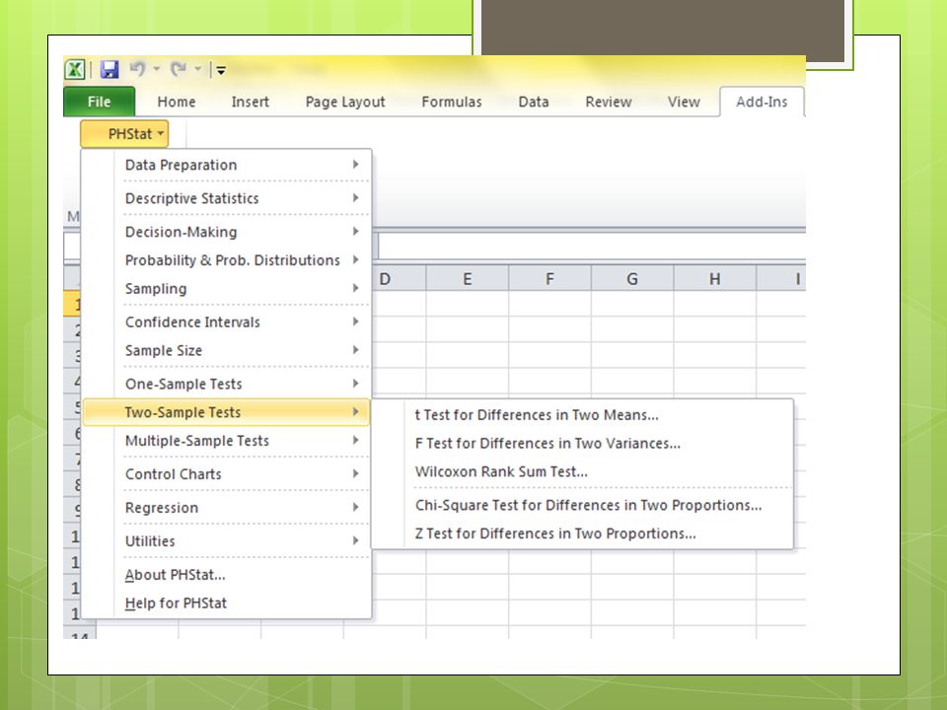
Task: Open the Utilities submenu
Action: (x=227, y=541)
